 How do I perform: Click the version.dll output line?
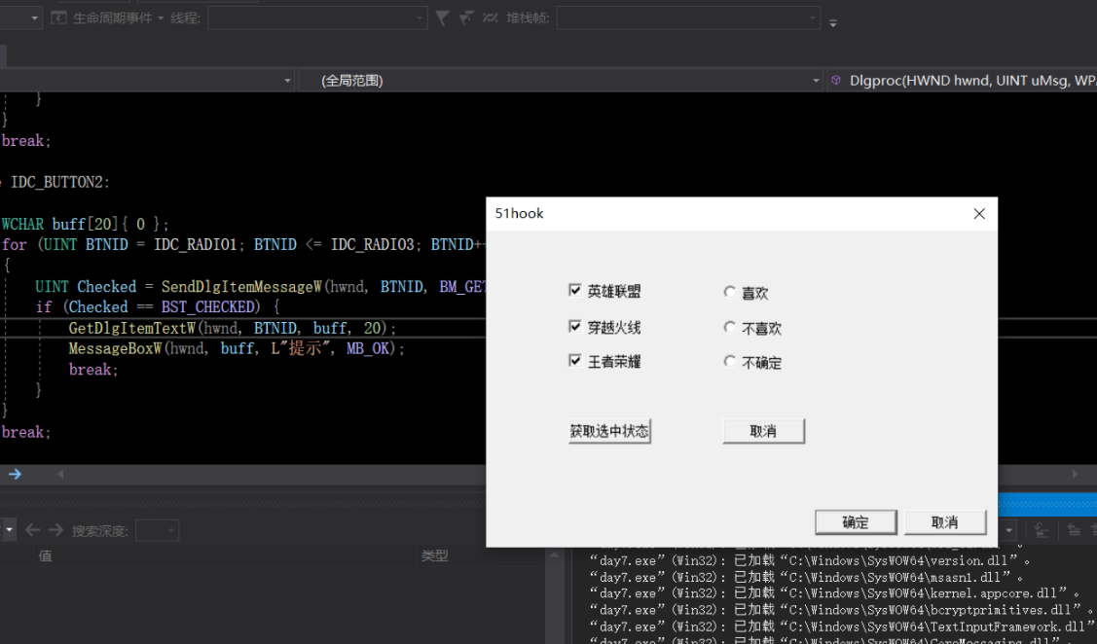pos(810,560)
